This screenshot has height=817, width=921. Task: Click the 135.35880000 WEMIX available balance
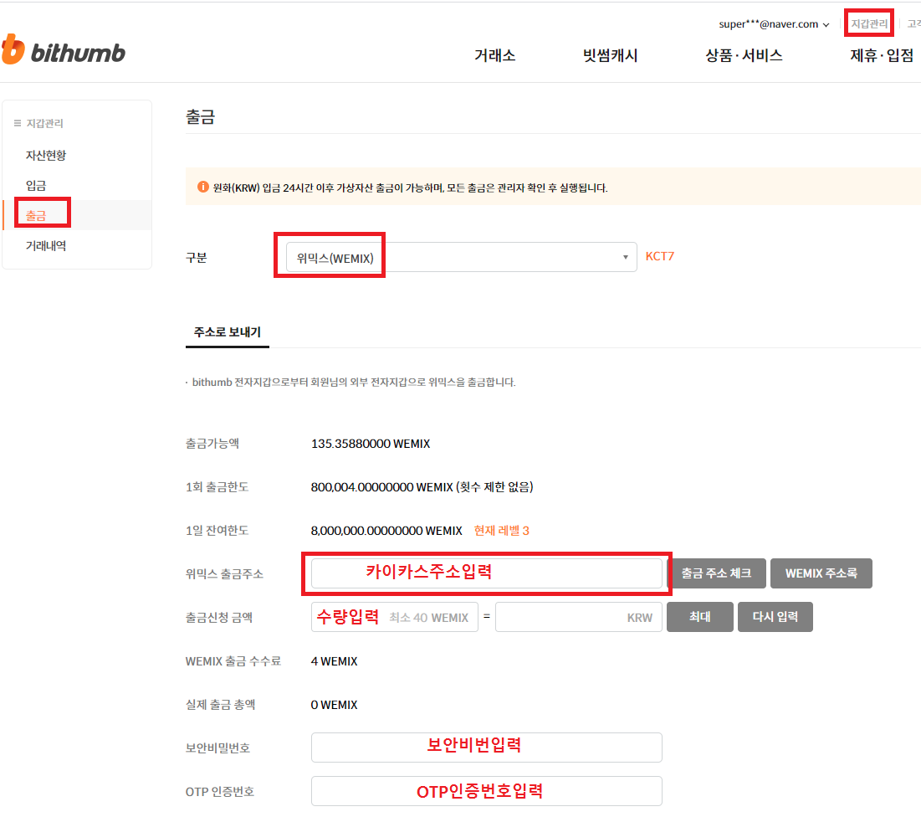[371, 444]
